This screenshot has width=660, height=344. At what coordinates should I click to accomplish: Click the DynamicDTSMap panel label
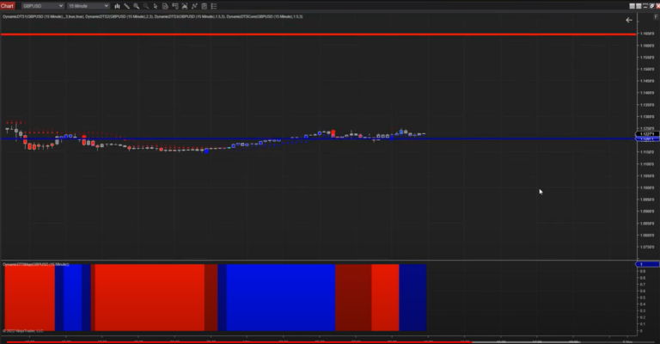(36, 264)
